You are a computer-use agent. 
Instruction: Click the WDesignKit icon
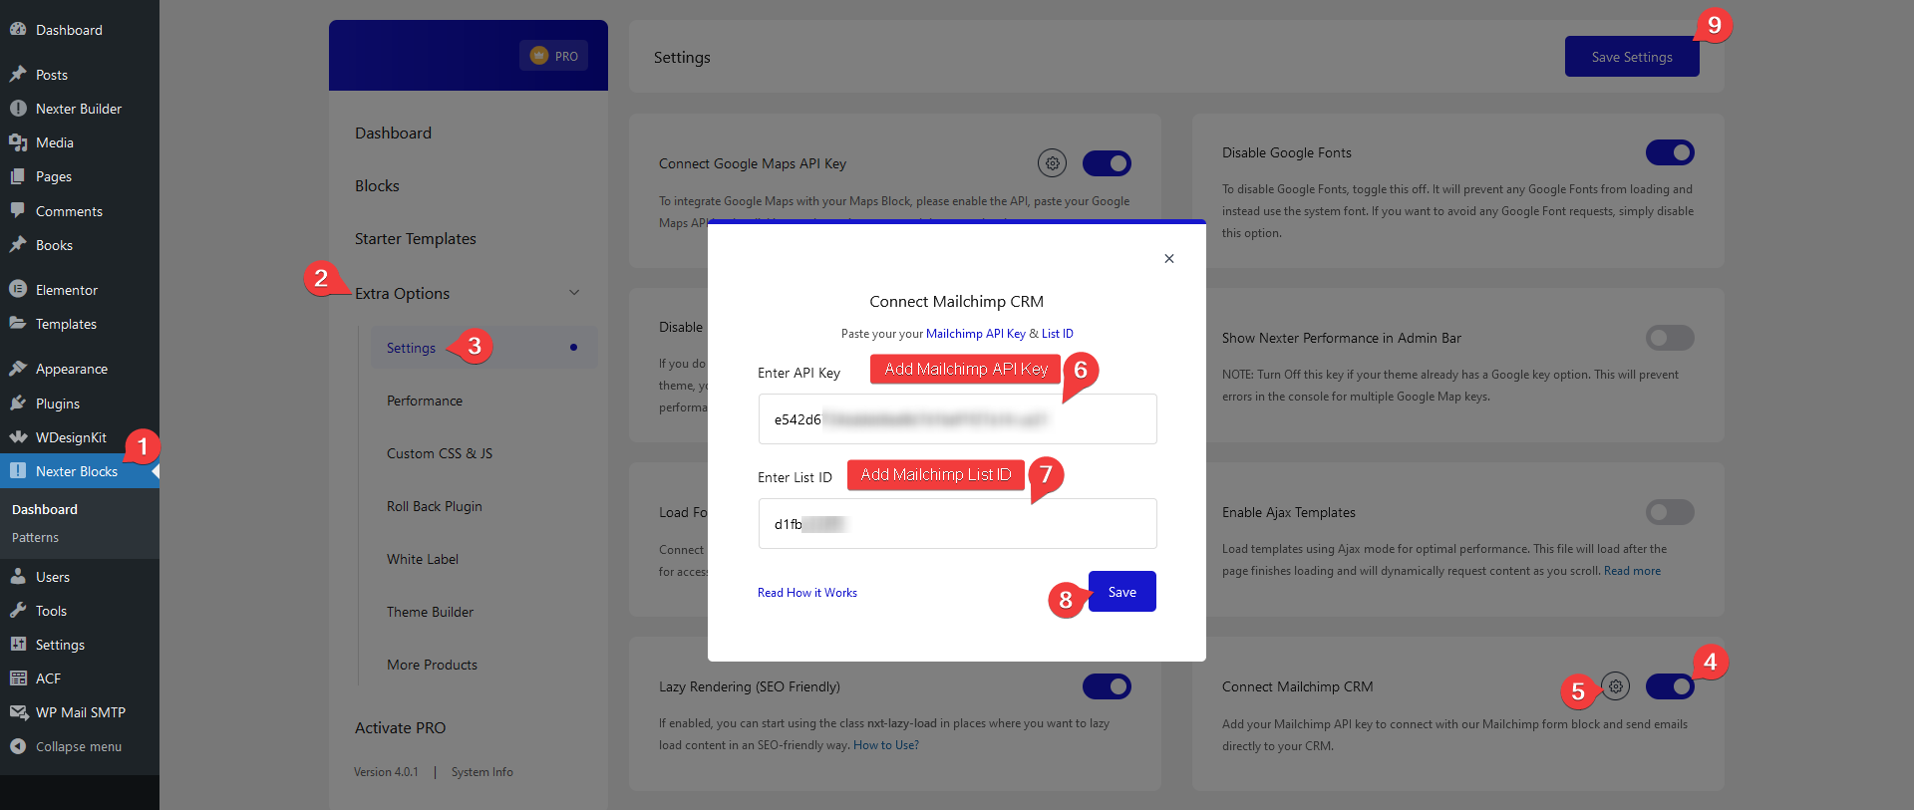18,436
